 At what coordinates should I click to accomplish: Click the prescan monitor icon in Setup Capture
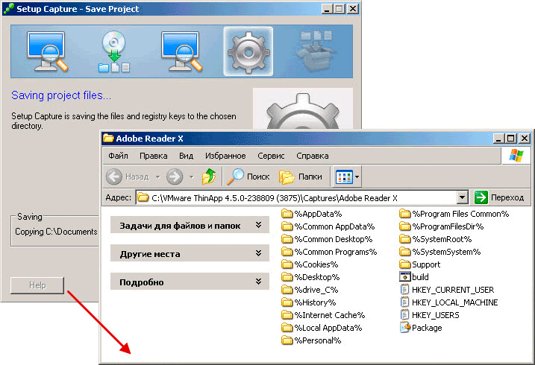point(47,51)
